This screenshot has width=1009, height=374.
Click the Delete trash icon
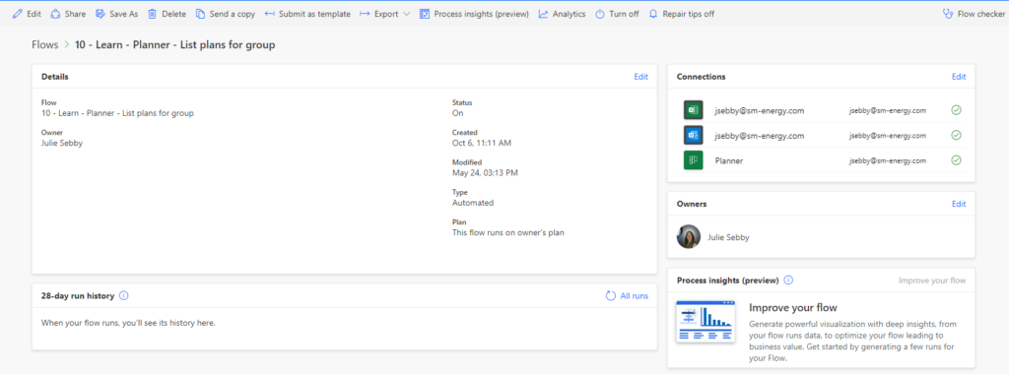[x=153, y=14]
